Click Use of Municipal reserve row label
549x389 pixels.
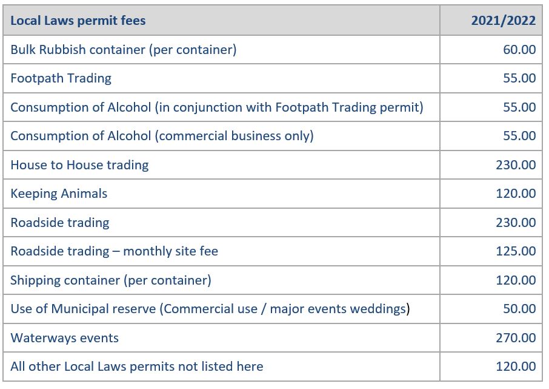coord(210,310)
